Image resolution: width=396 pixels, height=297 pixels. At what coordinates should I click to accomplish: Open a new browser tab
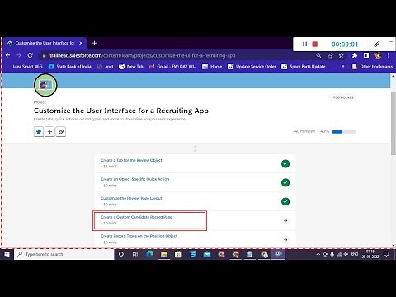point(94,43)
